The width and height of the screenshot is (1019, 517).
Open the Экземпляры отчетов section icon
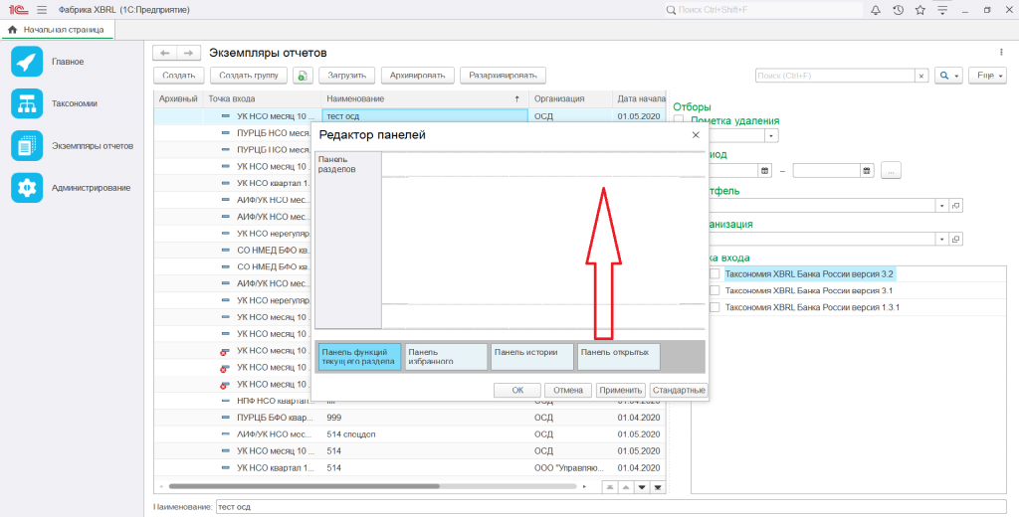(27, 146)
